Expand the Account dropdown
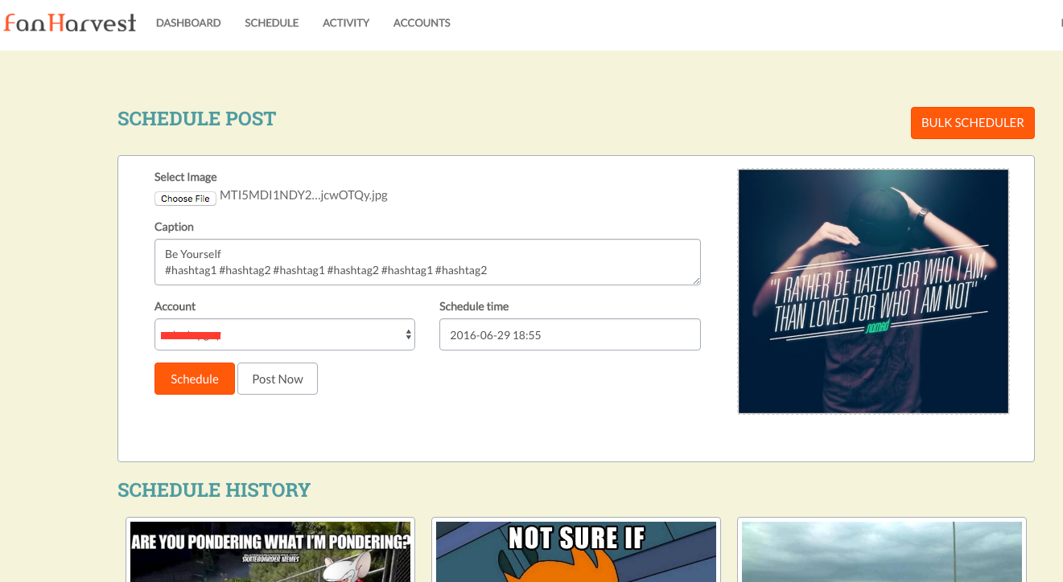The width and height of the screenshot is (1063, 582). point(285,334)
